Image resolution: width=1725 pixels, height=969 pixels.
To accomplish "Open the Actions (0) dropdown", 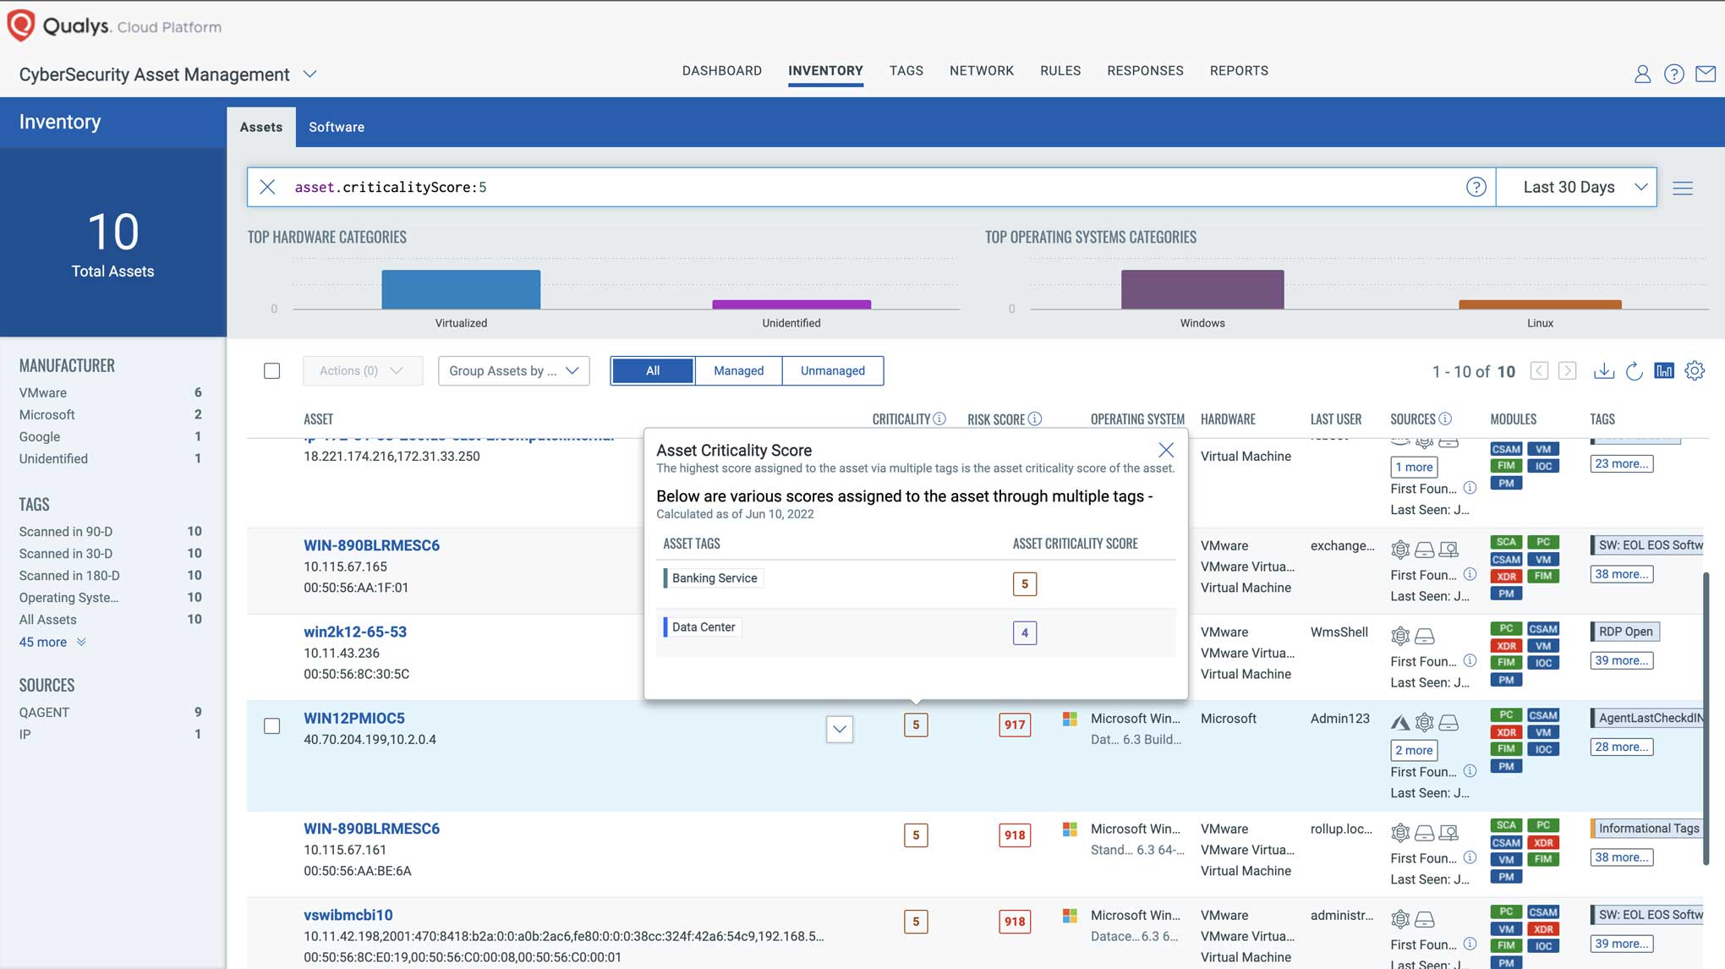I will coord(362,370).
